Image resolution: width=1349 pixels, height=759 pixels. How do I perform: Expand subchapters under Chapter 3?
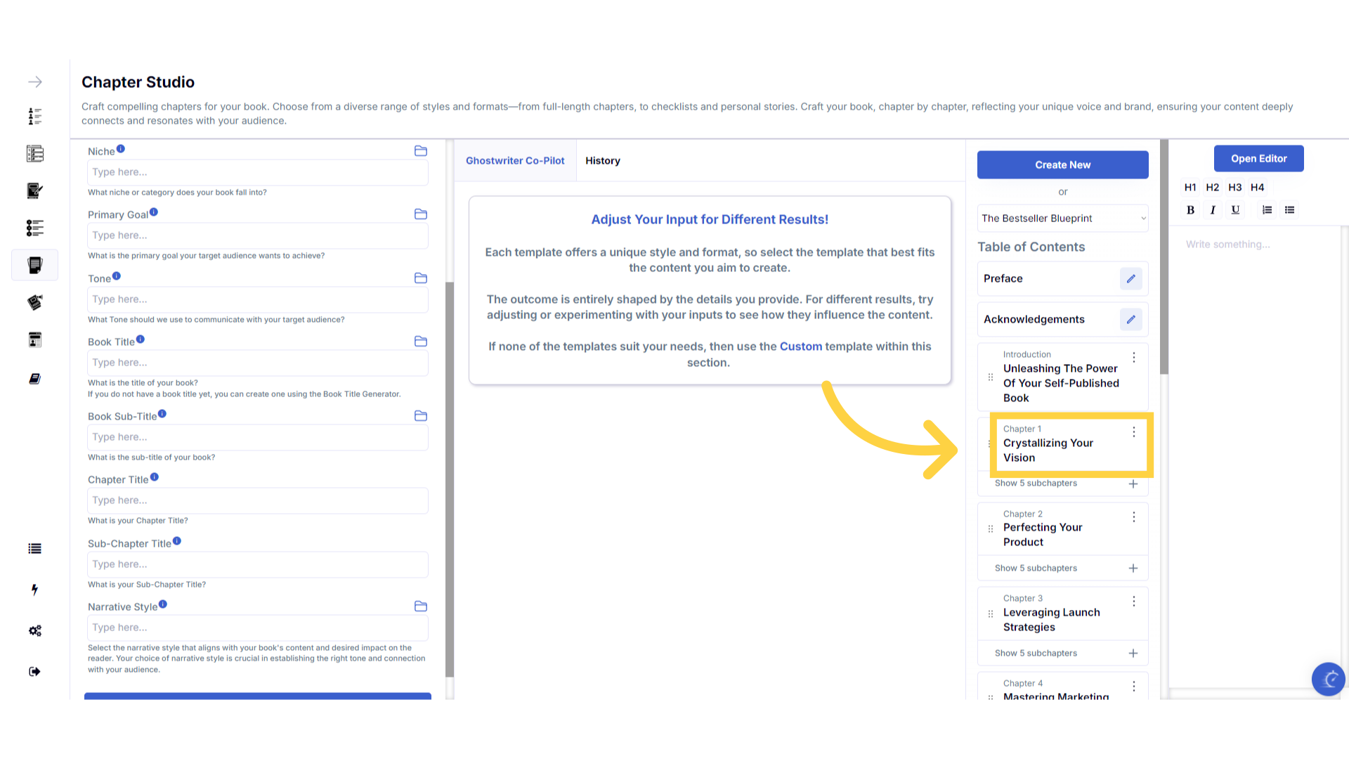pyautogui.click(x=1036, y=654)
